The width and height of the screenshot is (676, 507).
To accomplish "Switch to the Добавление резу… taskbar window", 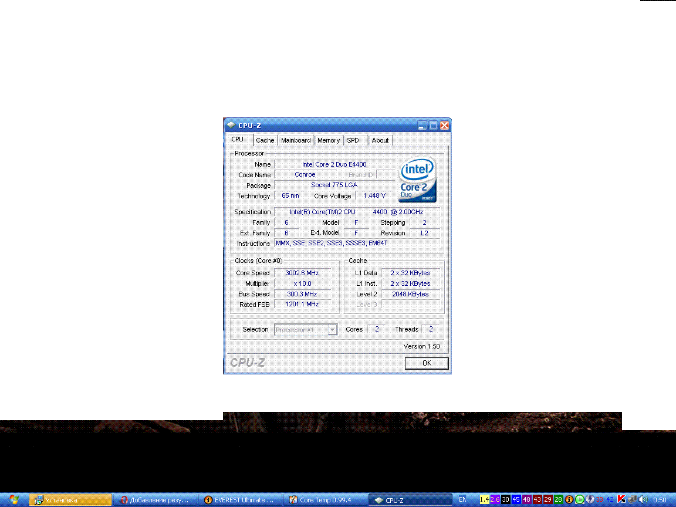I will (155, 500).
